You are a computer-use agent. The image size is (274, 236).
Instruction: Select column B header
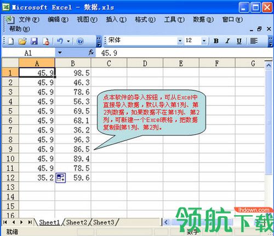pos(73,63)
